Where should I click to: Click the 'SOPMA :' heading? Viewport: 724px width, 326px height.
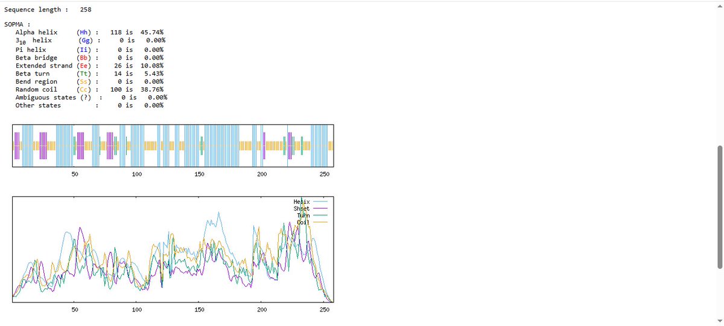17,25
